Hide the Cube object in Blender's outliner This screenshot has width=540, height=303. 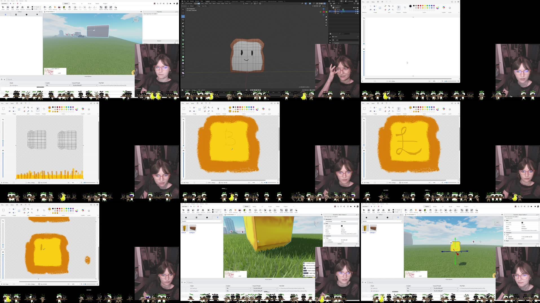[x=356, y=11]
